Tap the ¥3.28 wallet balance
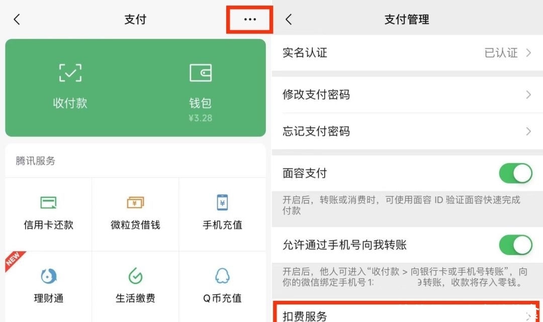The width and height of the screenshot is (543, 322). pos(201,117)
